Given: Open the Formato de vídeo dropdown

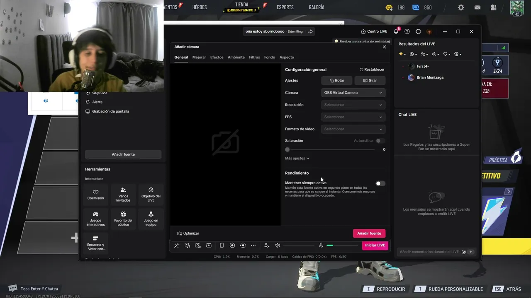Looking at the screenshot, I should click(x=353, y=129).
